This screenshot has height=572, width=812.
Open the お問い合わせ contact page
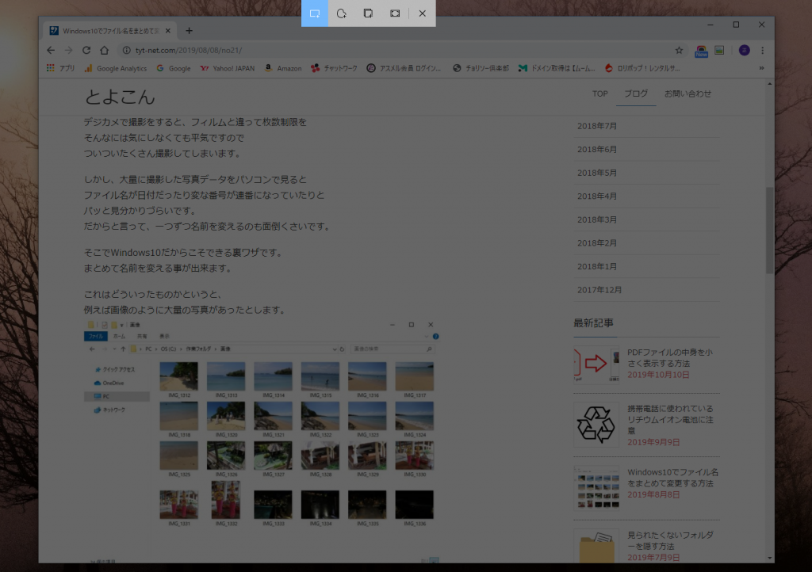coord(688,93)
